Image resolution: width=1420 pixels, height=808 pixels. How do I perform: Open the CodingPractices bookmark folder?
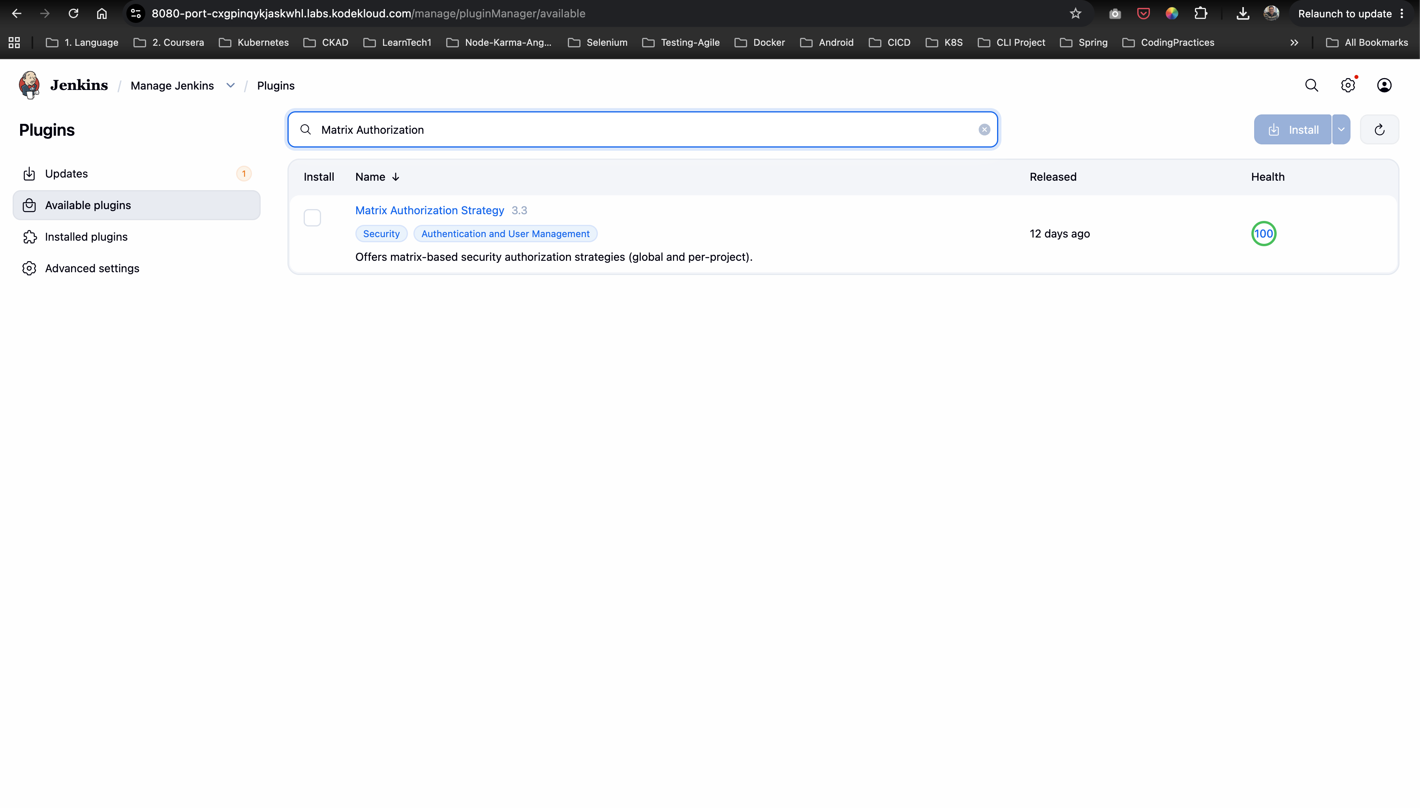[1168, 43]
